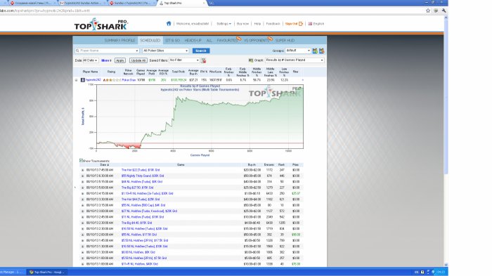Image resolution: width=492 pixels, height=276 pixels.
Task: Expand the More filter options
Action: pyautogui.click(x=106, y=60)
